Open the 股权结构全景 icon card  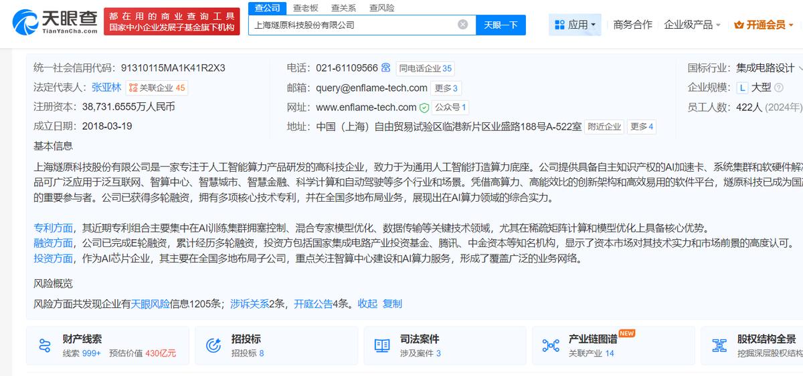pos(720,345)
